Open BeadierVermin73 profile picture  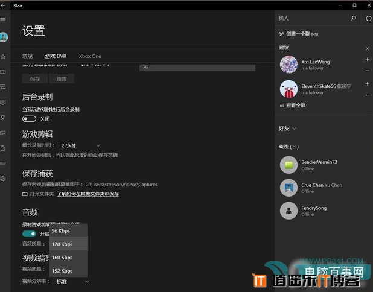click(289, 165)
